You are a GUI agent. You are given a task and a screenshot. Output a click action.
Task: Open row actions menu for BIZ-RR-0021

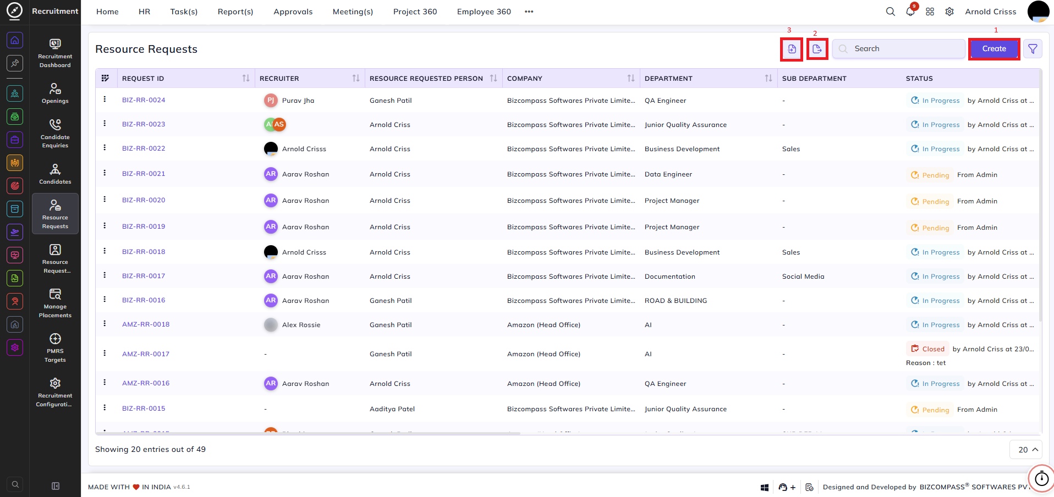click(x=105, y=173)
